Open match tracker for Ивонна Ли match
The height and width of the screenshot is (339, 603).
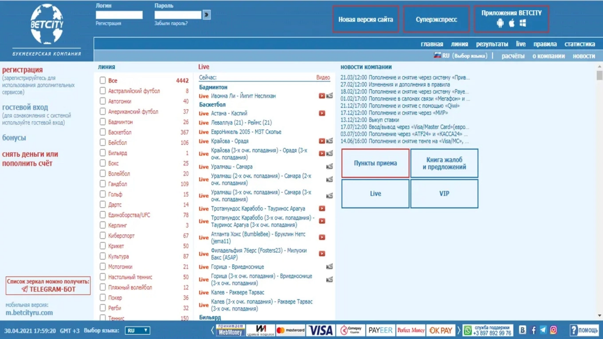click(x=329, y=96)
